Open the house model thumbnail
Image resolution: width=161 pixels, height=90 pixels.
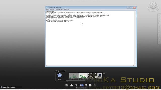92,76
